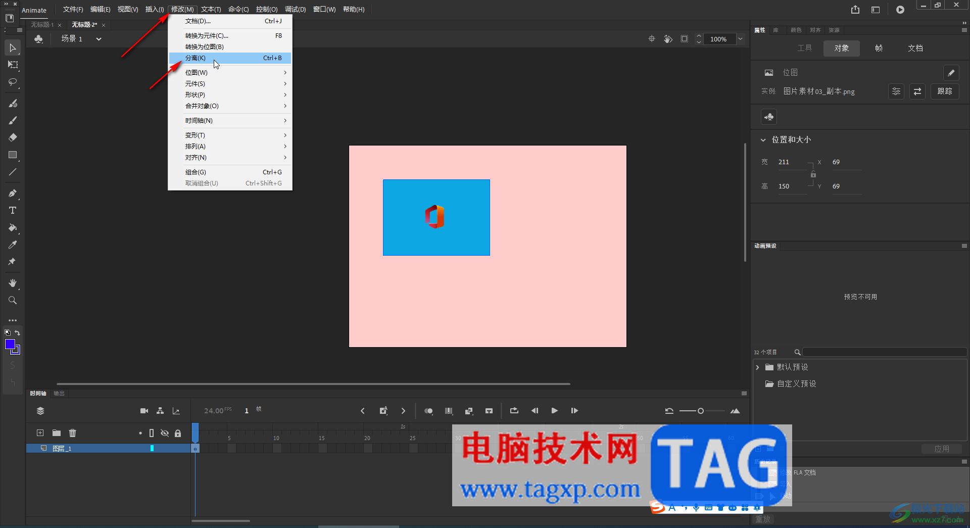Select the classic Brush tool

click(x=13, y=120)
